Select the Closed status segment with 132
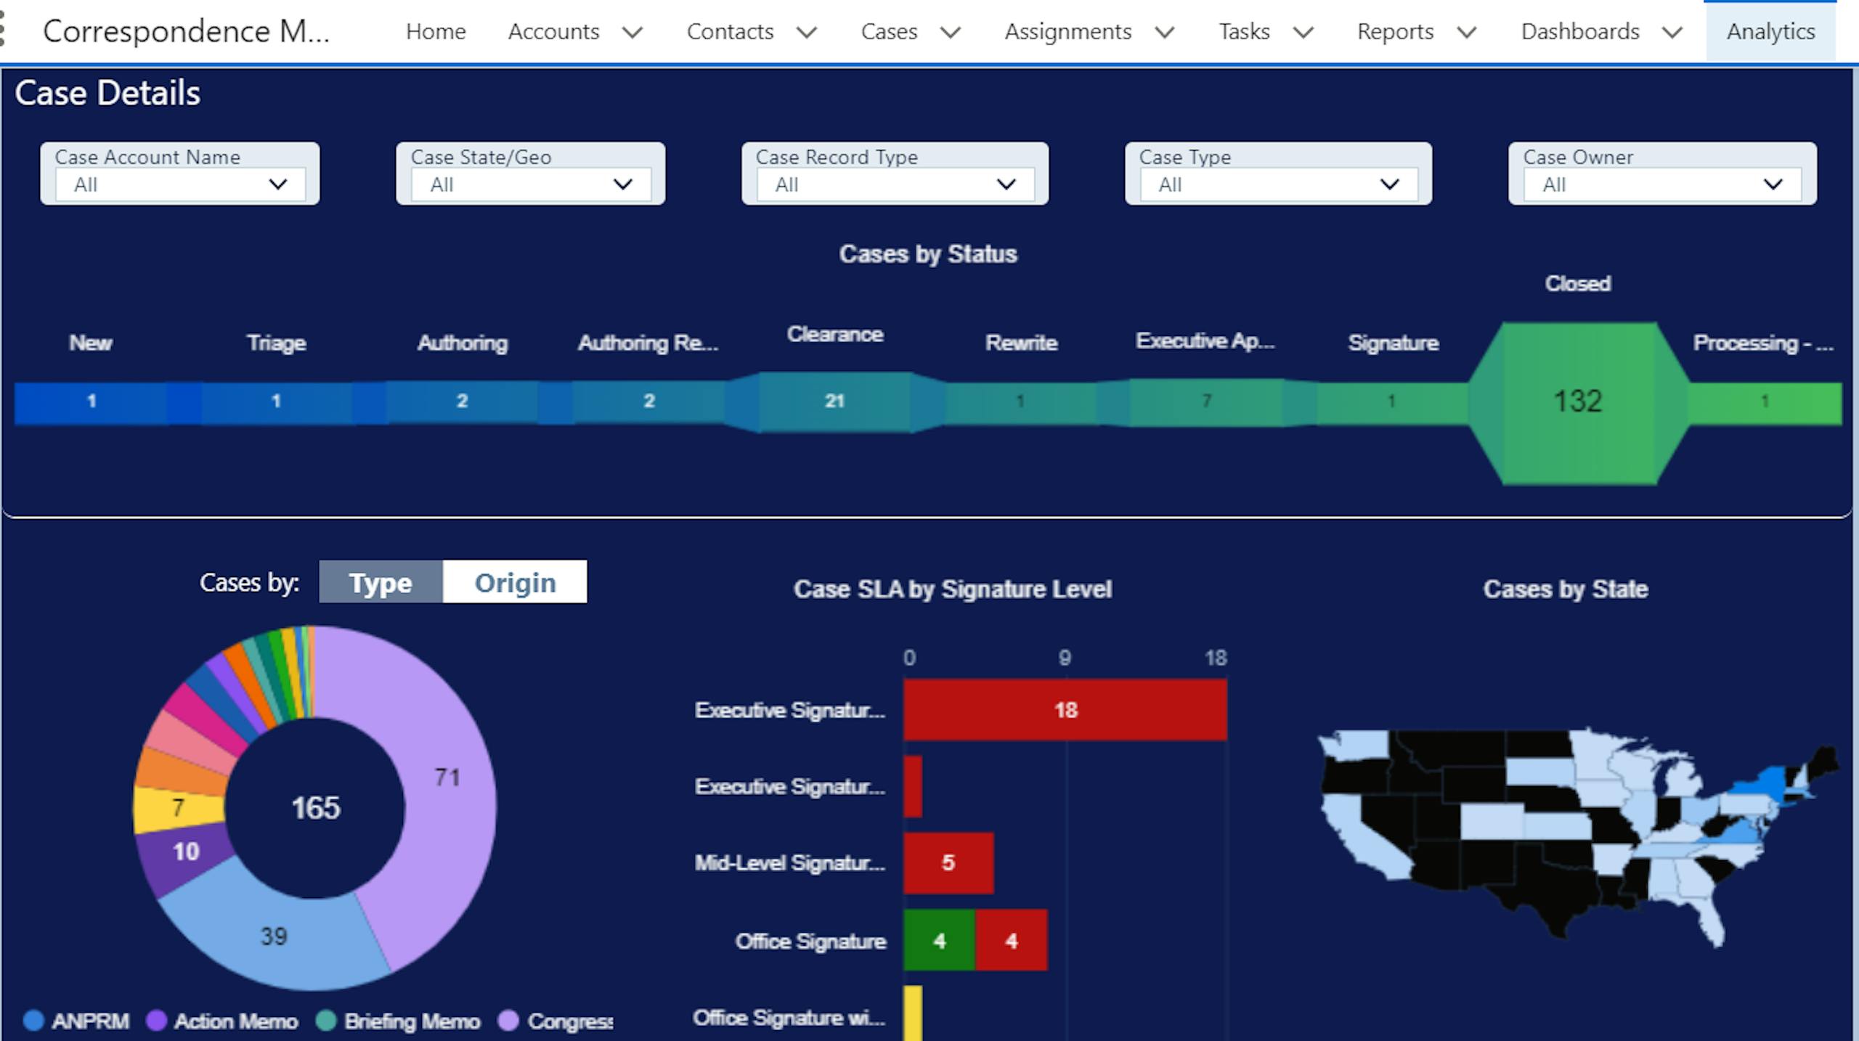Image resolution: width=1859 pixels, height=1041 pixels. pos(1577,401)
